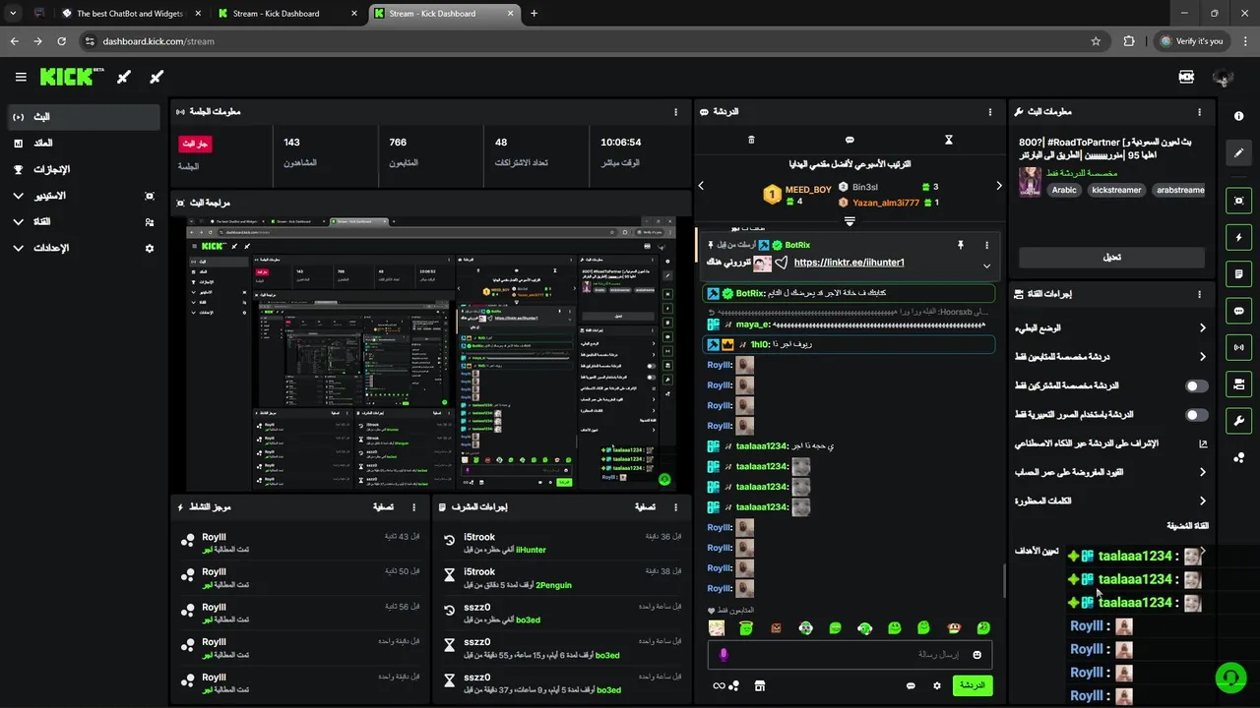Click the edit stream info button
Screen dimensions: 1260x708
pyautogui.click(x=1111, y=258)
